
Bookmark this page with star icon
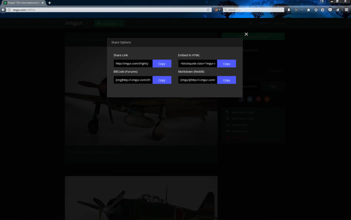click(x=316, y=10)
